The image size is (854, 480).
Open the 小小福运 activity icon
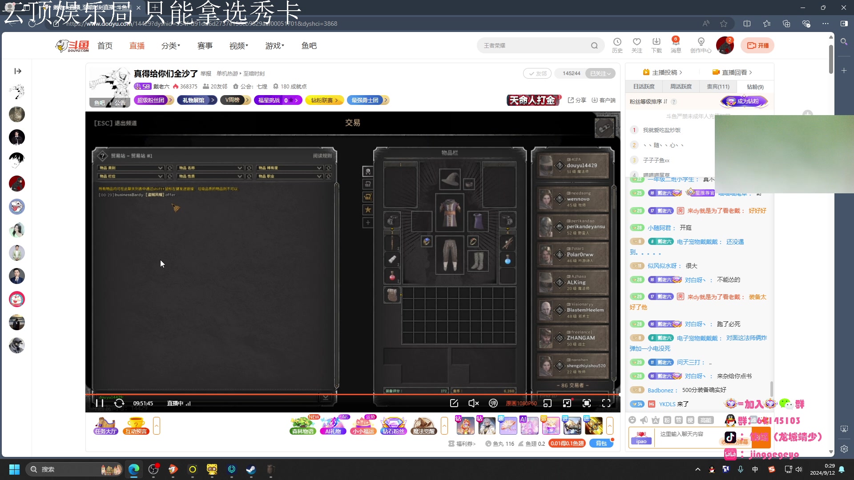click(x=363, y=426)
